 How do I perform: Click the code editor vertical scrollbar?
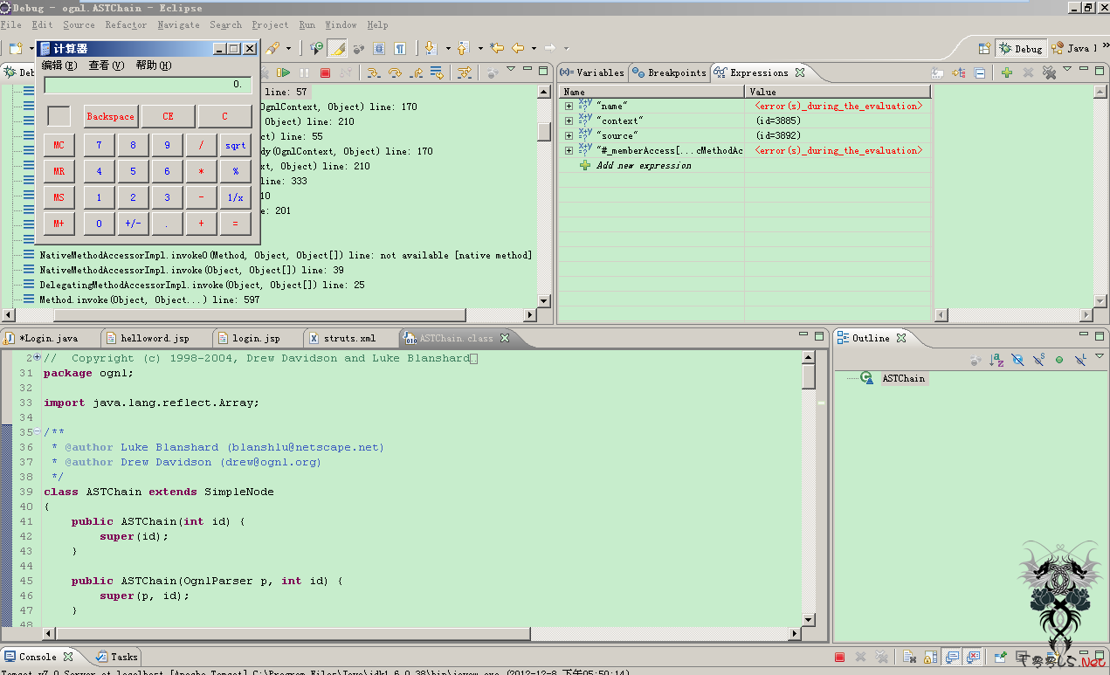click(x=809, y=489)
